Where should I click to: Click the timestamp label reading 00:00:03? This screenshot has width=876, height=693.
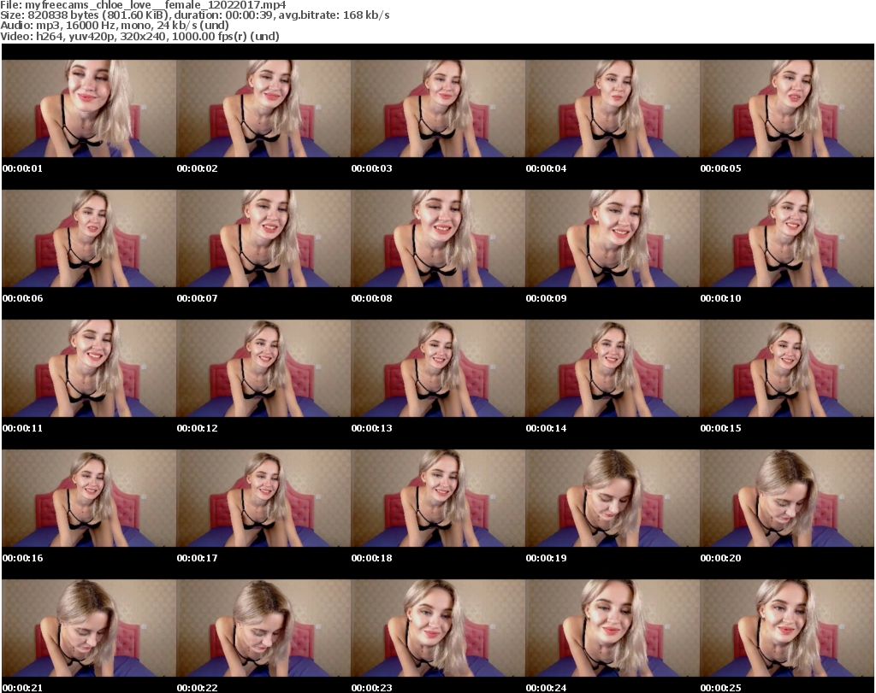[x=371, y=168]
